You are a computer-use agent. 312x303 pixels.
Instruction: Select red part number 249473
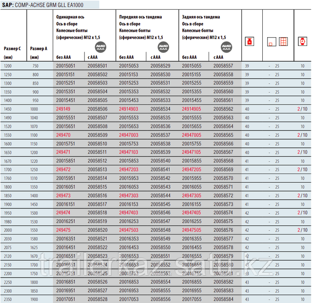point(63,195)
